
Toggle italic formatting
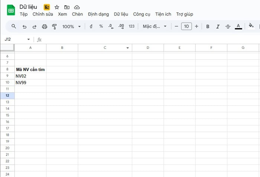(x=218, y=26)
